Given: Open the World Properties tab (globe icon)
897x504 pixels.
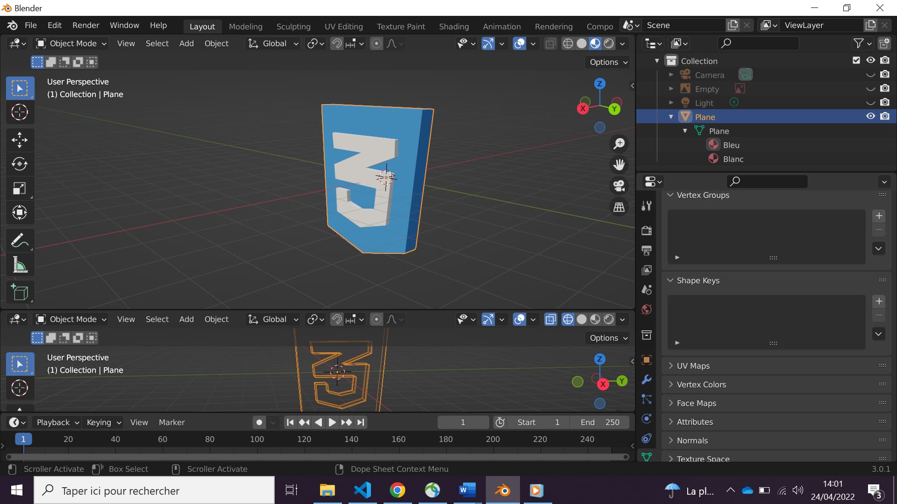Looking at the screenshot, I should pyautogui.click(x=646, y=308).
